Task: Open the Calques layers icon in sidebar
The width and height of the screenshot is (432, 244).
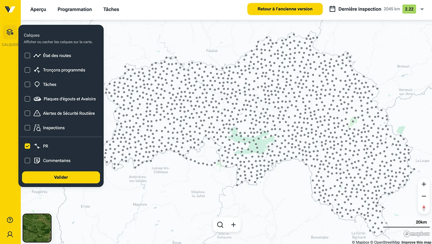Action: click(x=10, y=32)
